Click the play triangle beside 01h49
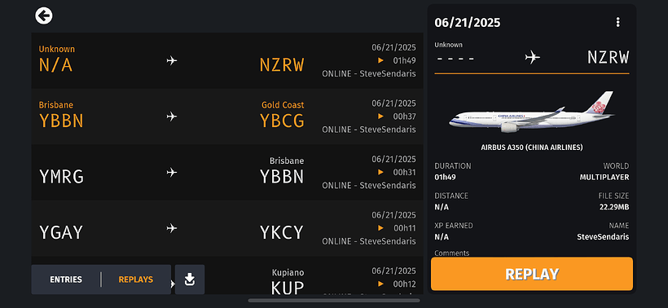 point(381,60)
